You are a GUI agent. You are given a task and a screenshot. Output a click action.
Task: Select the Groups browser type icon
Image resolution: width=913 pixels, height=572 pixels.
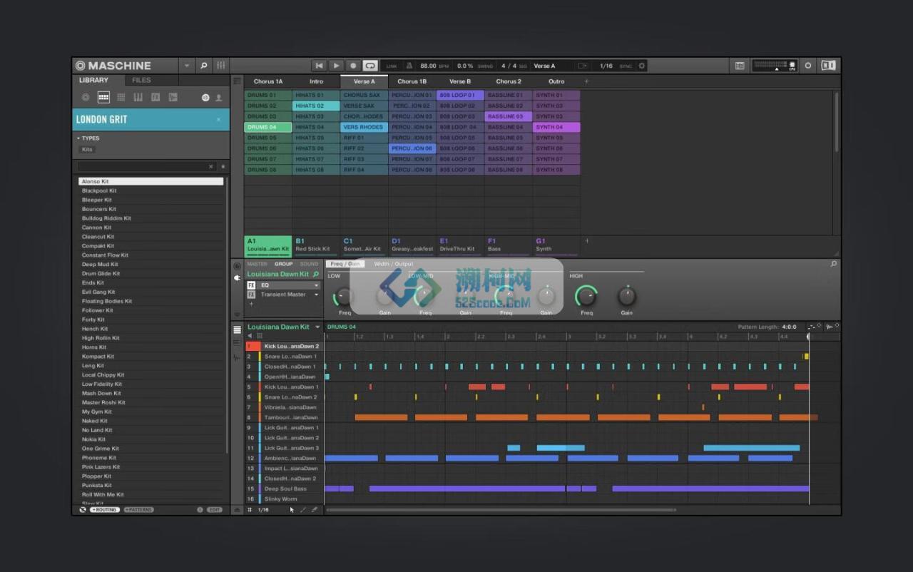103,97
